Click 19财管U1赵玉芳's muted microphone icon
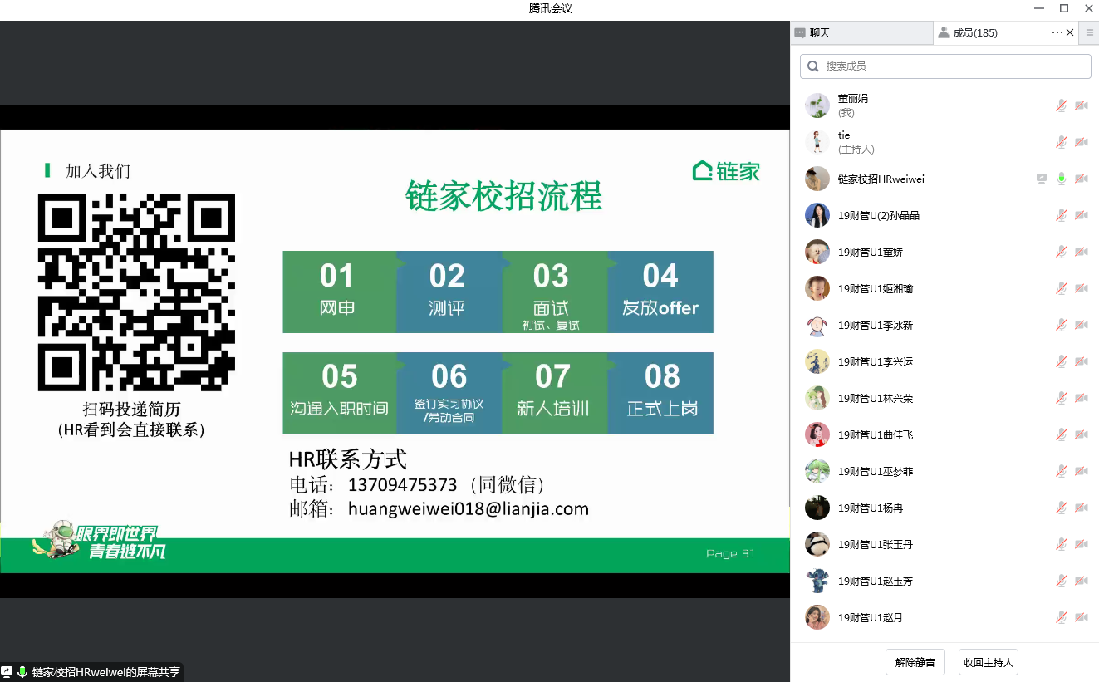The height and width of the screenshot is (682, 1099). coord(1062,581)
